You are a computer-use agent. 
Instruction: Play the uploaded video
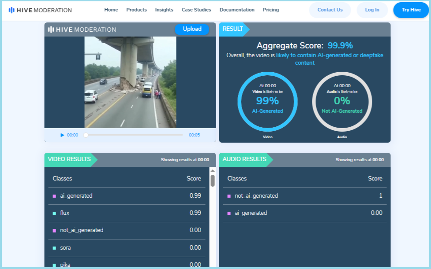[x=62, y=135]
